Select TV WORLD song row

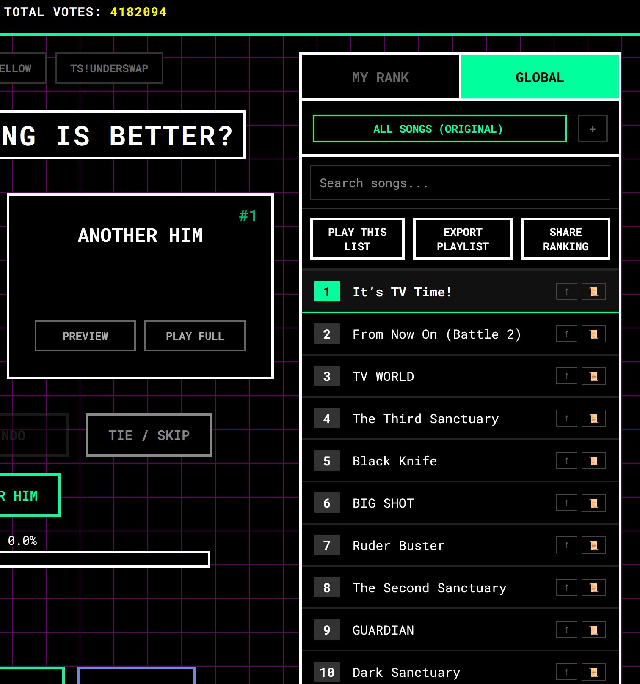coord(460,376)
